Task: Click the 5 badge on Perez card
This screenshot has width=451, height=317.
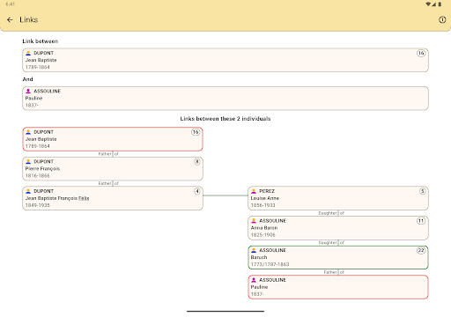Action: coord(423,191)
